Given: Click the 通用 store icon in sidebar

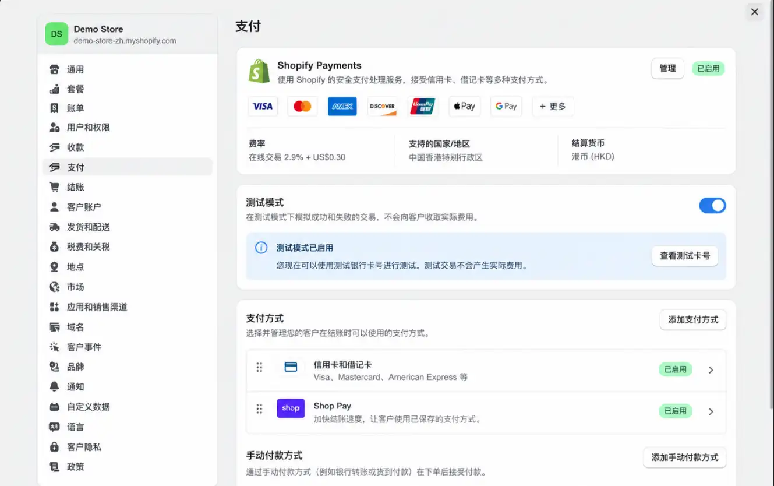Looking at the screenshot, I should [54, 69].
